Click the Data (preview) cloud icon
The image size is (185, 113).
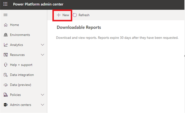[6, 85]
